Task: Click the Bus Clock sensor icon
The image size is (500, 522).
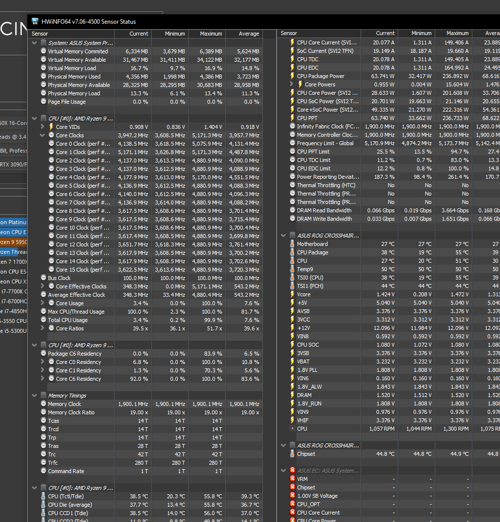Action: click(43, 278)
